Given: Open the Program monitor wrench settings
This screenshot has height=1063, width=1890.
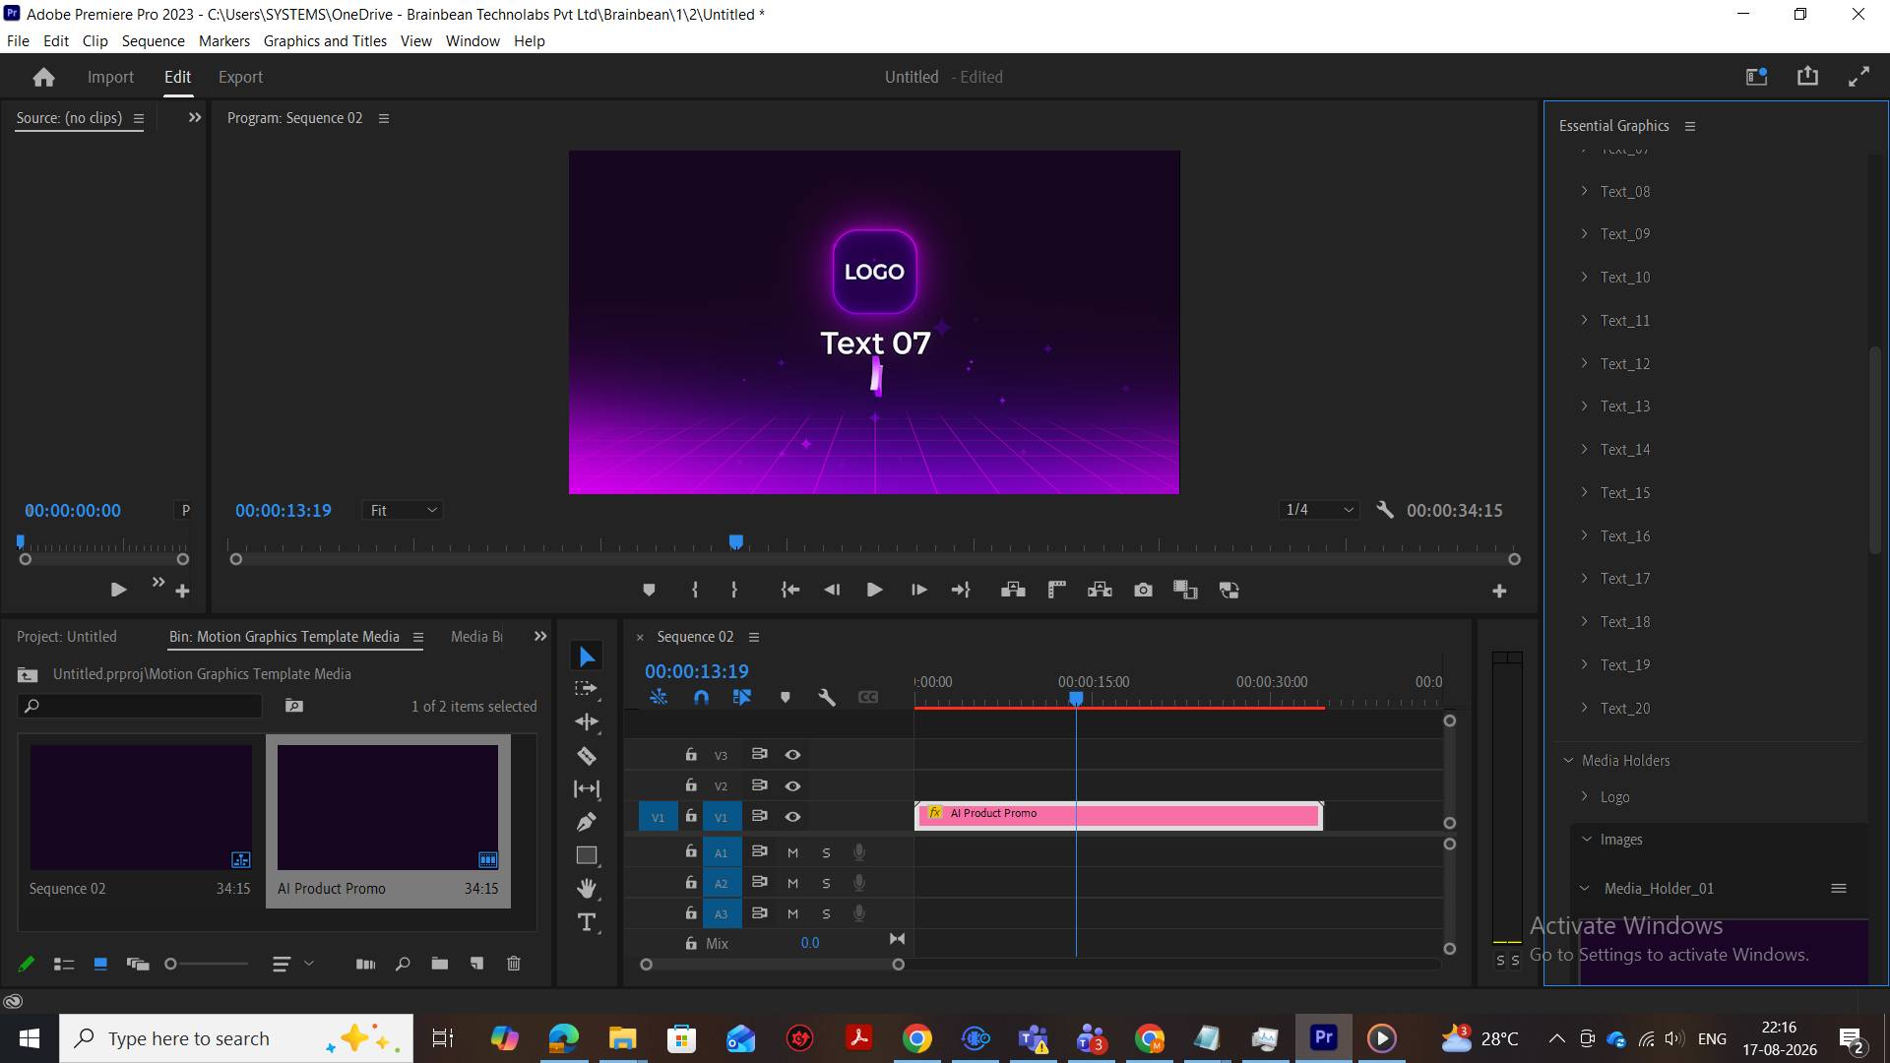Looking at the screenshot, I should pos(1385,510).
